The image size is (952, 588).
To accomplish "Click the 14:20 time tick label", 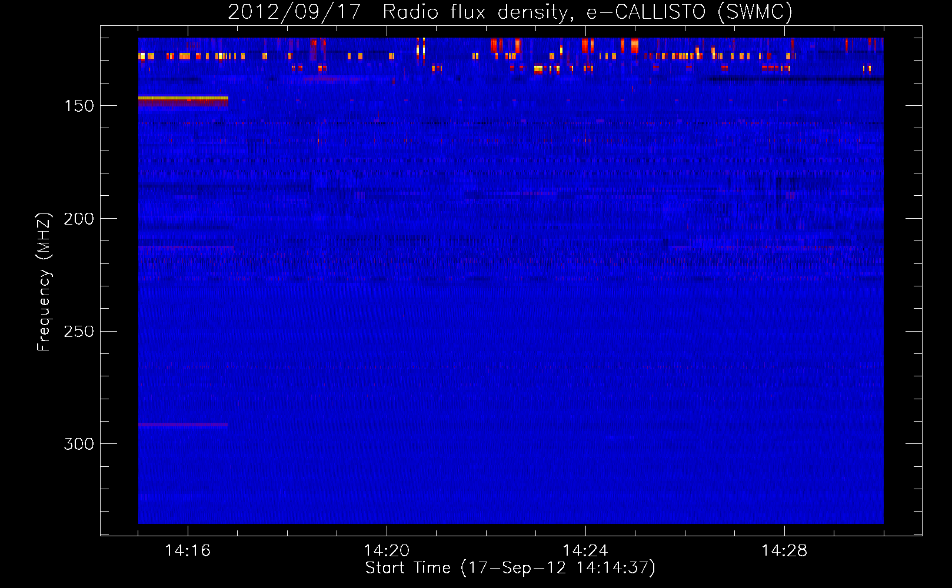I will (x=387, y=551).
